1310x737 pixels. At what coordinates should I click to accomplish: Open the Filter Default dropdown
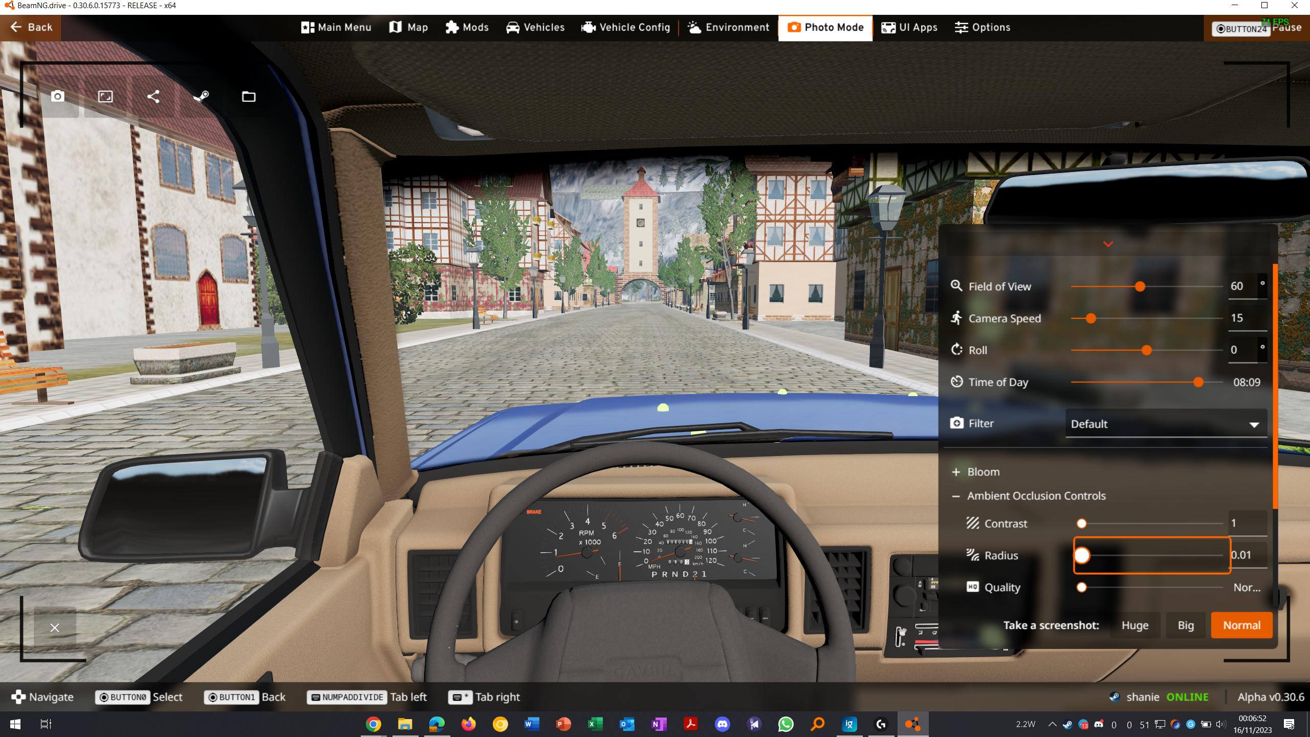1166,424
